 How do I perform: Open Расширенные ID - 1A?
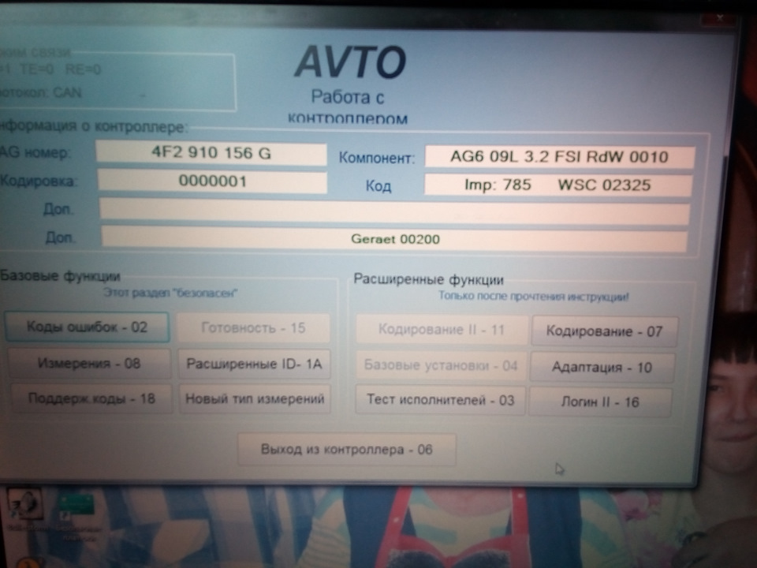(254, 364)
